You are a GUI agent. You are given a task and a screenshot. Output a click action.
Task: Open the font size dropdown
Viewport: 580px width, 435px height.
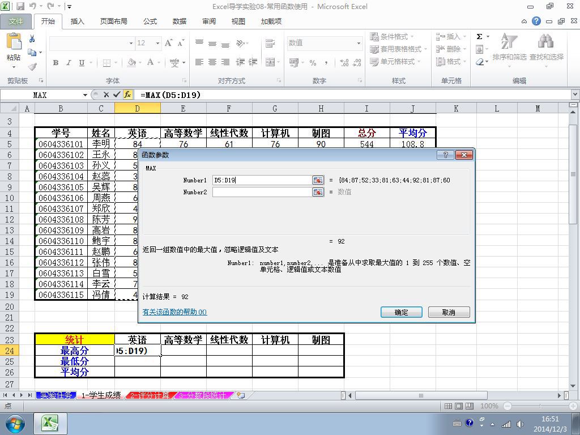[157, 43]
